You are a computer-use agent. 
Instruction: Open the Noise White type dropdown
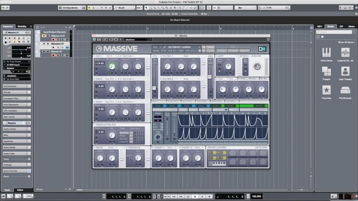[x=113, y=148]
